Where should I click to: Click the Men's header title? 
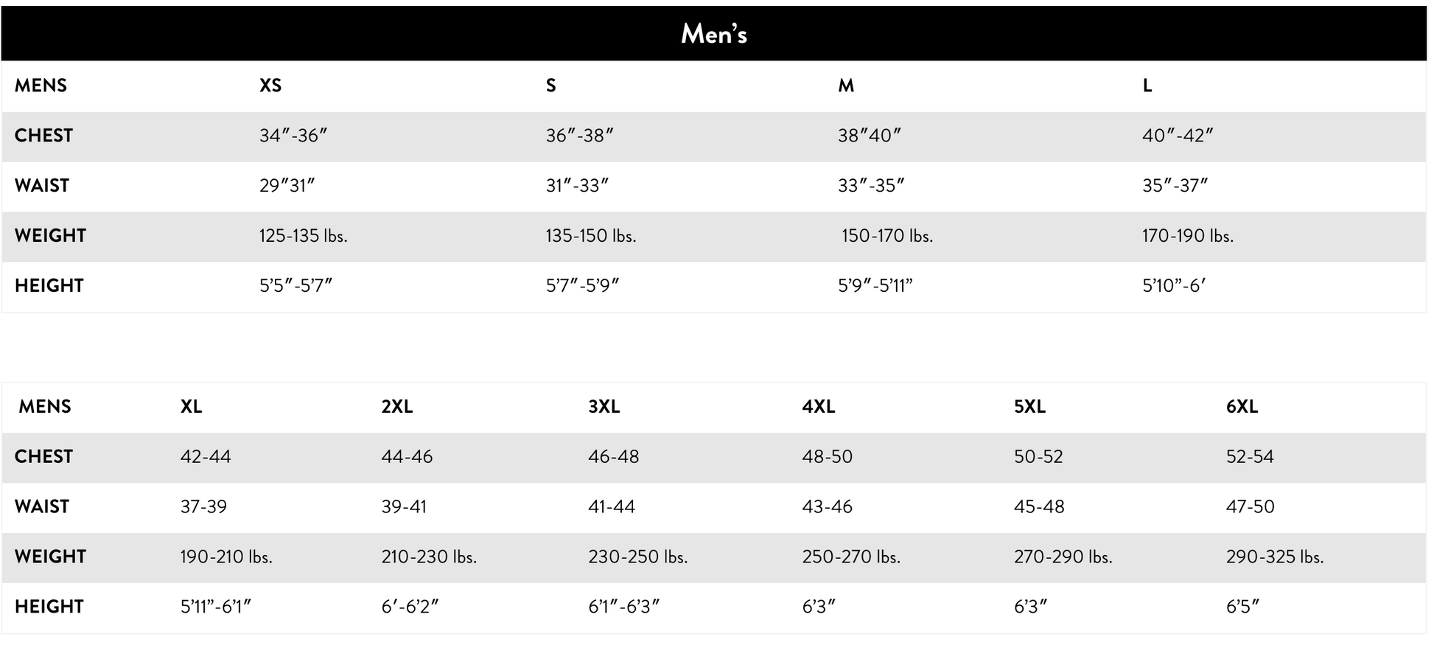pyautogui.click(x=713, y=34)
